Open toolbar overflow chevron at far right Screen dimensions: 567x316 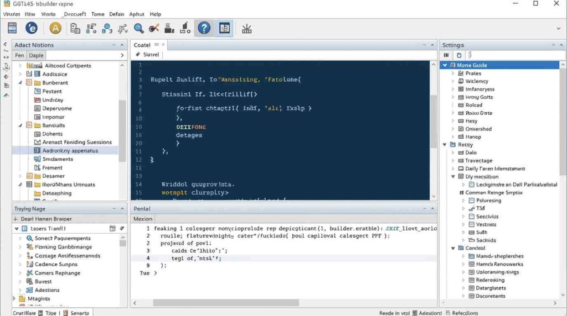click(558, 29)
